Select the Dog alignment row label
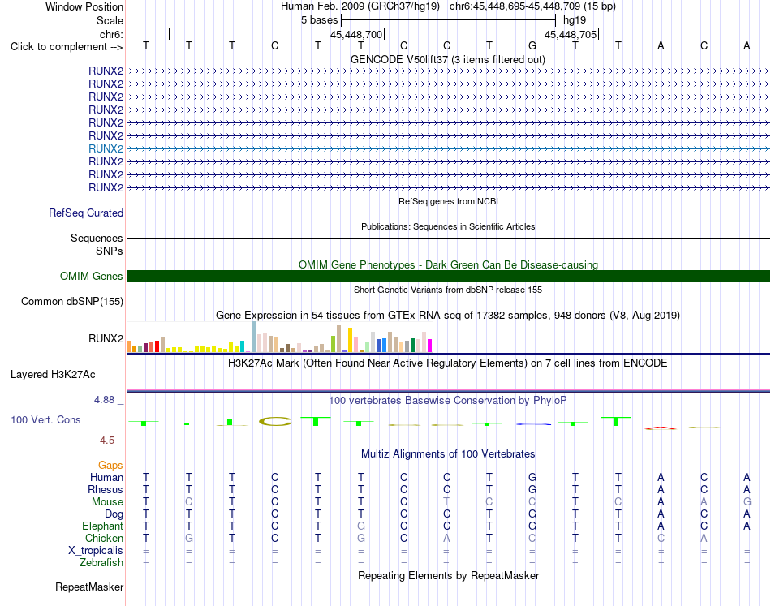 point(114,514)
